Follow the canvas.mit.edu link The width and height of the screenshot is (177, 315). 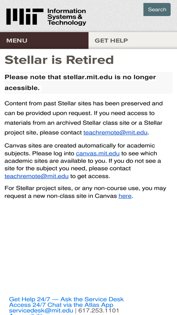pyautogui.click(x=98, y=153)
